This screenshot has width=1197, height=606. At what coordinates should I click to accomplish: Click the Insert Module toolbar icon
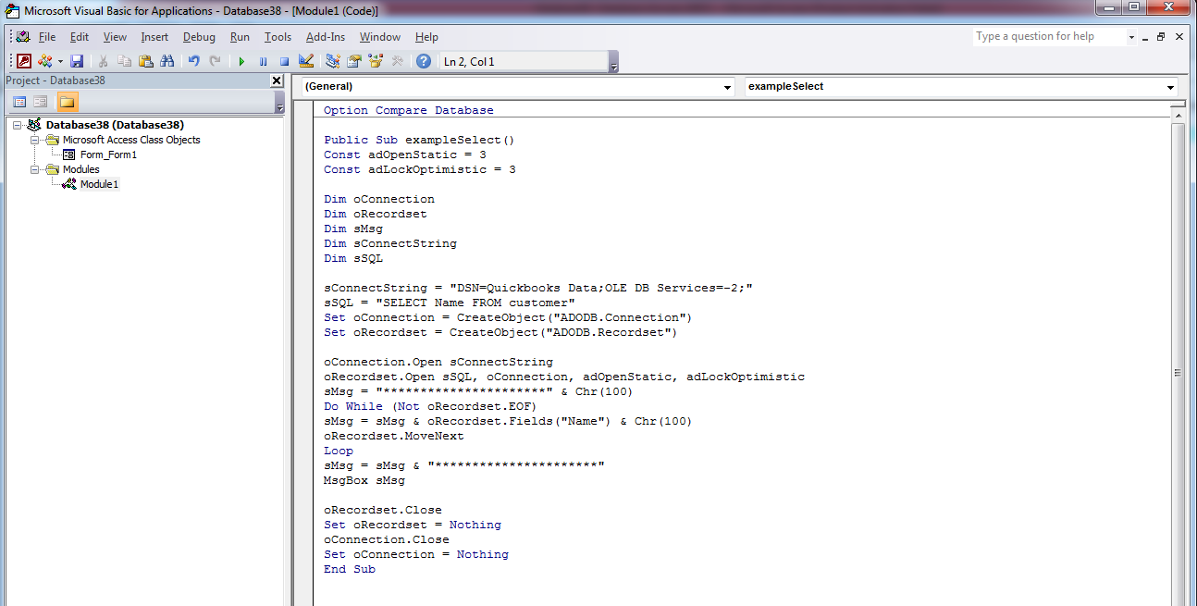tap(44, 61)
